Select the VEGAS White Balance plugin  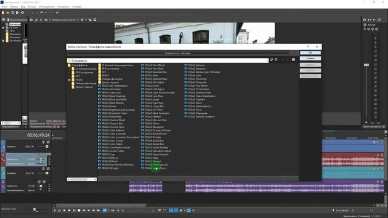198,107
